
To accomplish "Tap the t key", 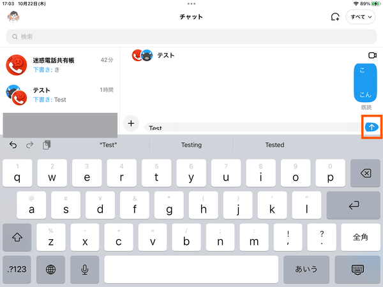I will 156,173.
